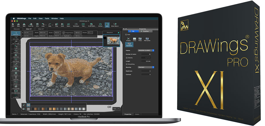The image size is (265, 126).
Task: Select the PaintStitch fill type
Action: click(129, 45)
